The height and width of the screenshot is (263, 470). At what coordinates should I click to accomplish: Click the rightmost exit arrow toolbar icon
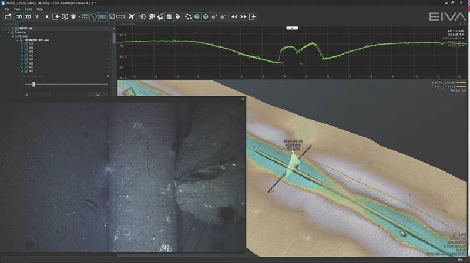[x=253, y=17]
